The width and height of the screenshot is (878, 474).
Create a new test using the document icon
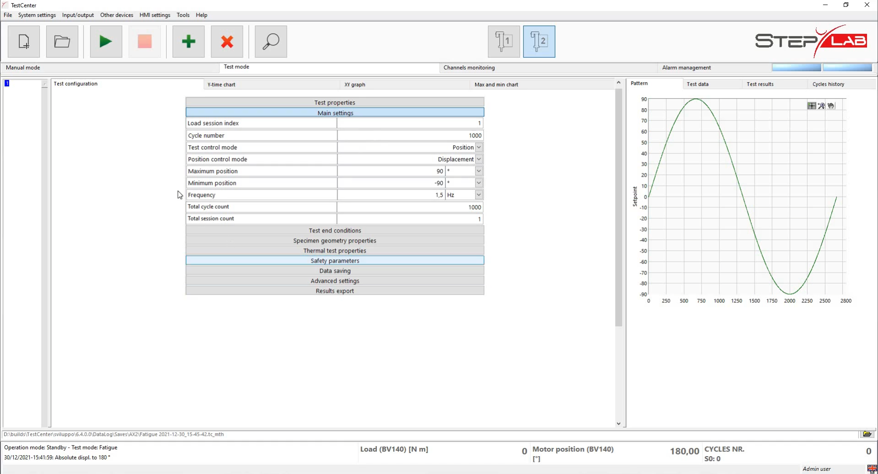pos(24,42)
